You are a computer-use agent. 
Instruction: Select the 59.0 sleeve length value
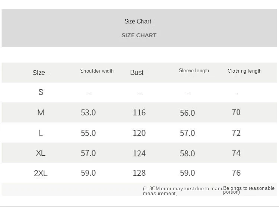187,173
